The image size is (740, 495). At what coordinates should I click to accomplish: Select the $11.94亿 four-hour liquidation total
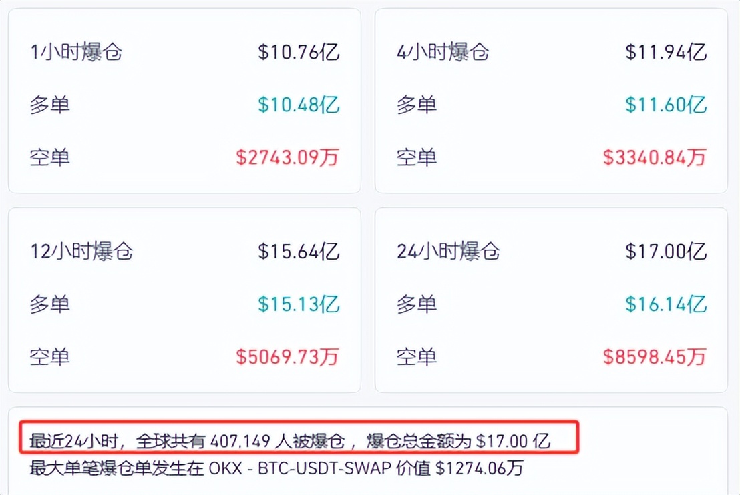pos(666,52)
